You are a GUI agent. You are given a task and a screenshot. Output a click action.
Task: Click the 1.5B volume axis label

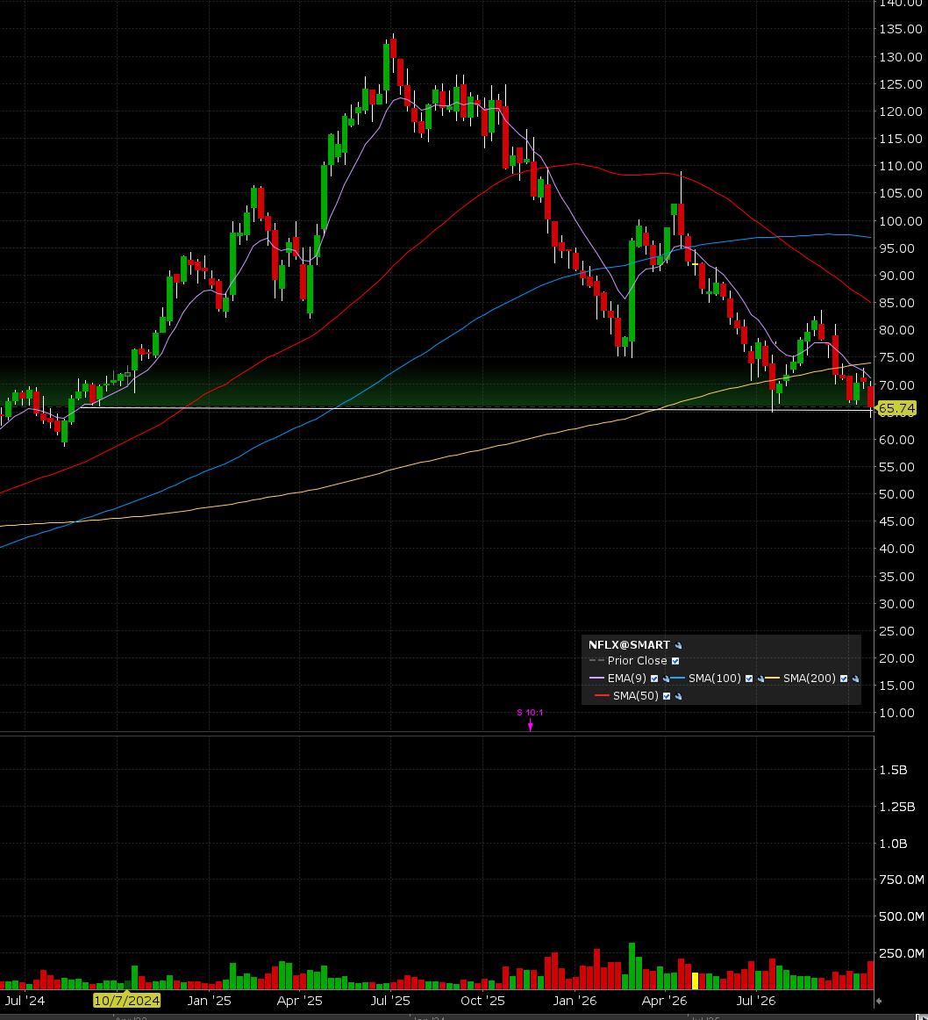(893, 770)
